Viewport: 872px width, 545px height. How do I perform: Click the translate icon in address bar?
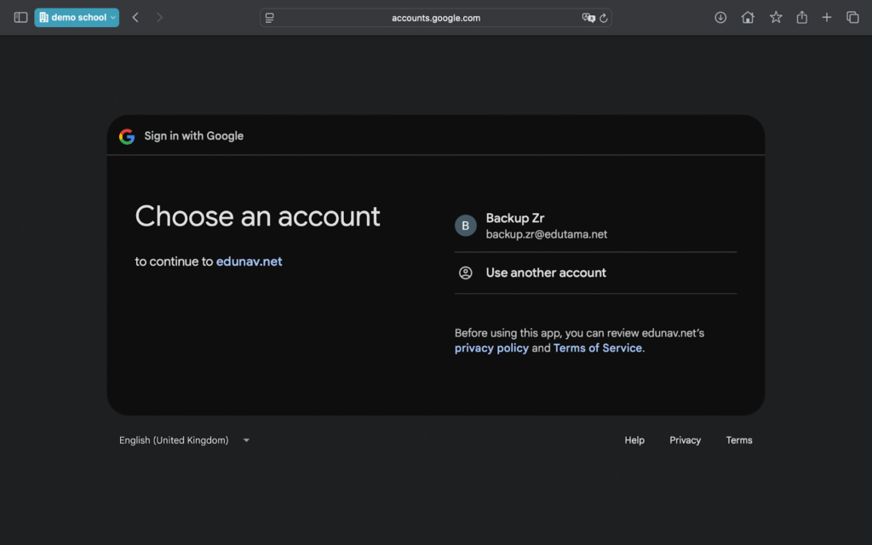tap(588, 18)
